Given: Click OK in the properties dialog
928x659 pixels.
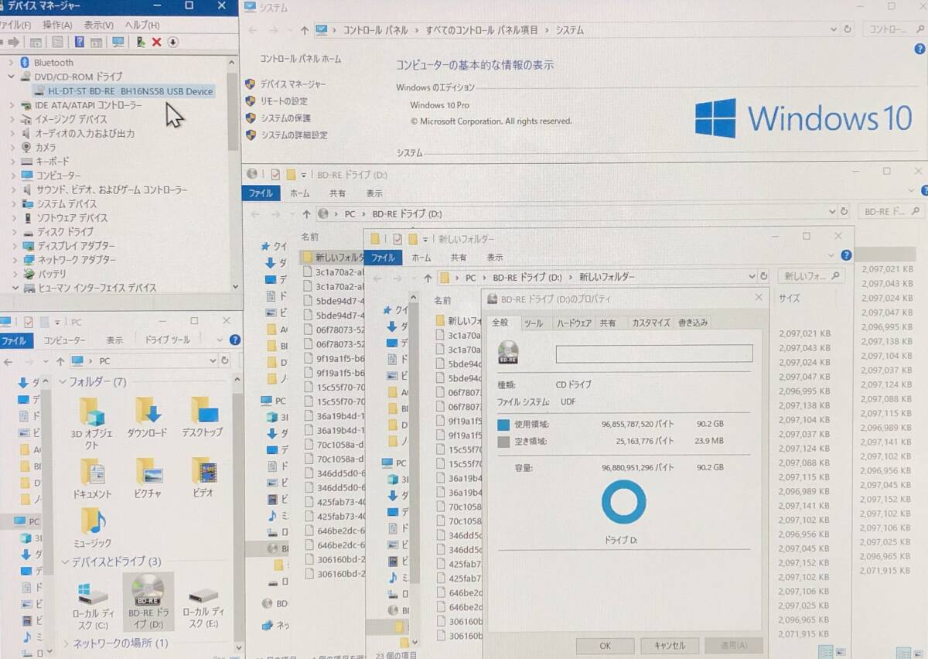Looking at the screenshot, I should [x=606, y=646].
